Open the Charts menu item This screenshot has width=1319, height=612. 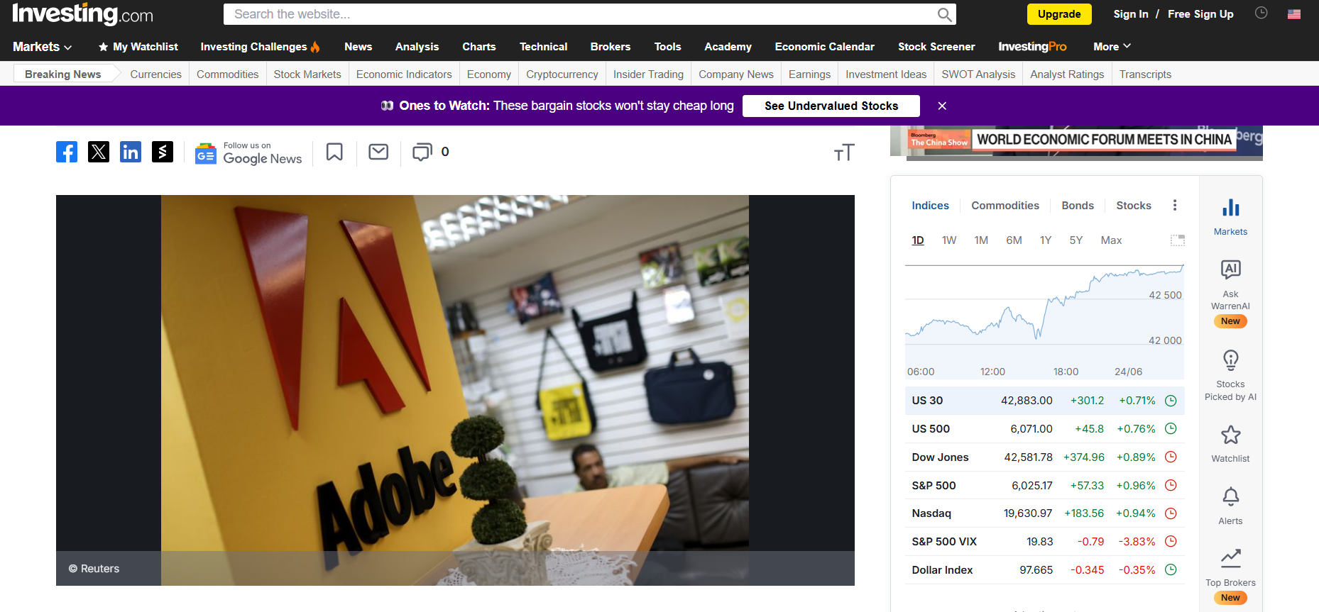(x=479, y=47)
